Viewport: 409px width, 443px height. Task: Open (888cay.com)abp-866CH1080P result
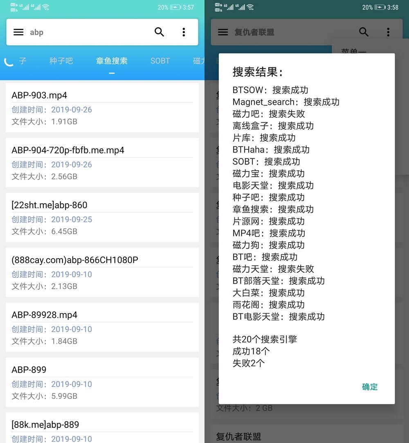coord(102,272)
